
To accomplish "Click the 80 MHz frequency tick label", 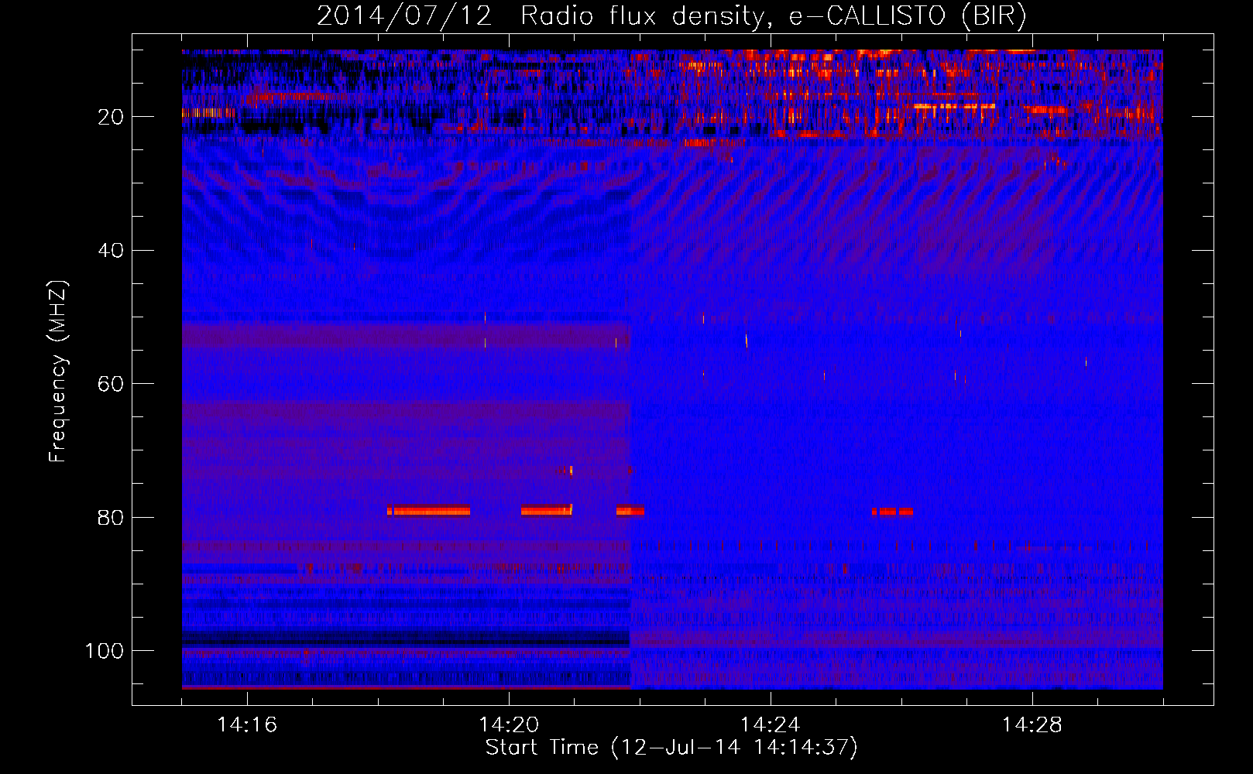I will [x=111, y=518].
